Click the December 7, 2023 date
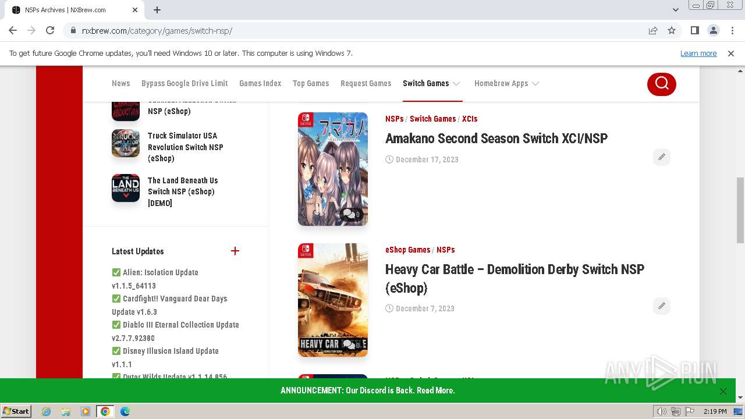The height and width of the screenshot is (419, 745). coord(425,308)
